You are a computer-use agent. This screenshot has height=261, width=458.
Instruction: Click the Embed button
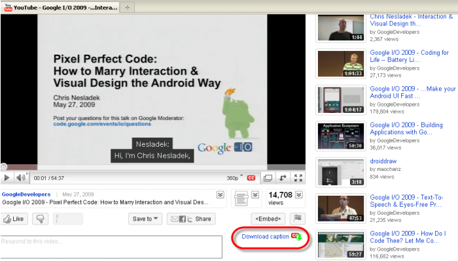pos(268,219)
